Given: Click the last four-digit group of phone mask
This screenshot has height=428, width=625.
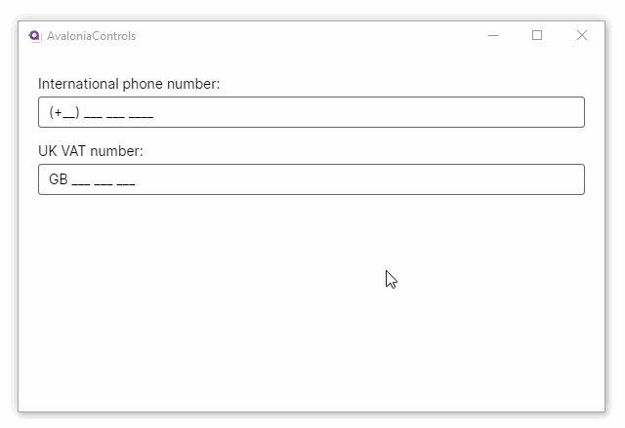Looking at the screenshot, I should pos(141,113).
